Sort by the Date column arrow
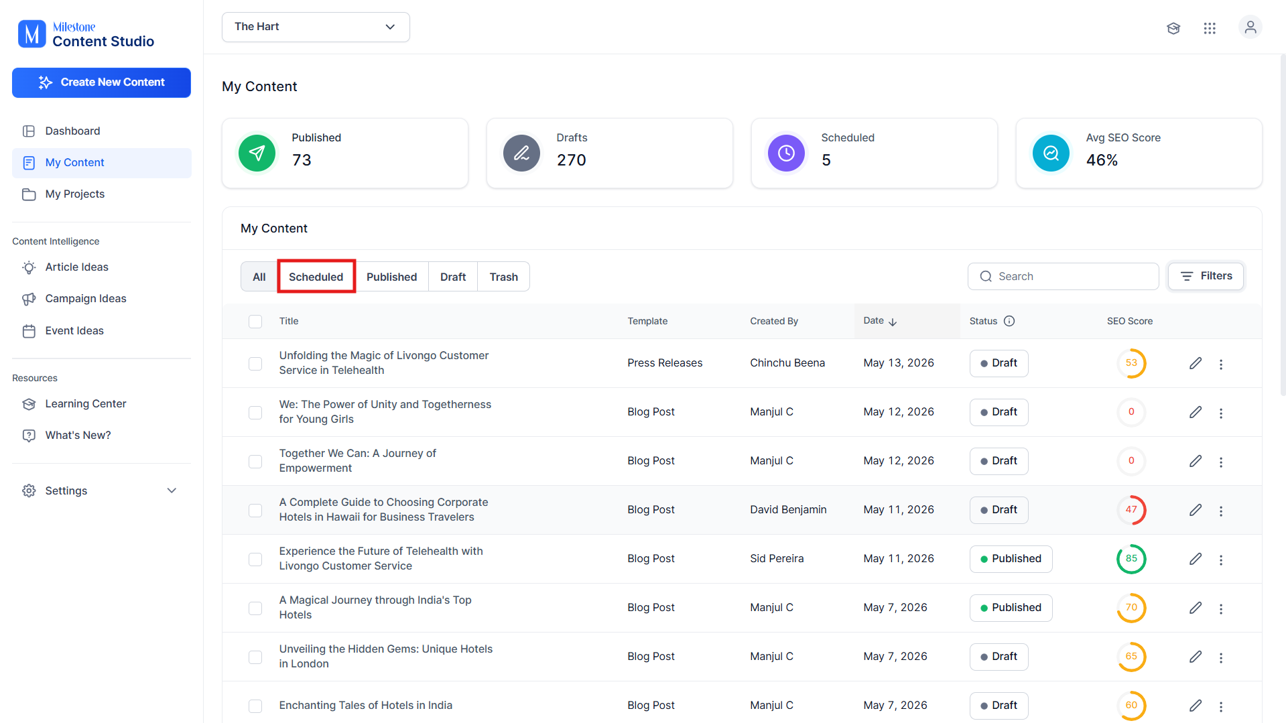Image resolution: width=1286 pixels, height=723 pixels. [x=893, y=322]
